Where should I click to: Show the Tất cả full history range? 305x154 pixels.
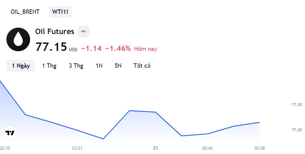142,66
